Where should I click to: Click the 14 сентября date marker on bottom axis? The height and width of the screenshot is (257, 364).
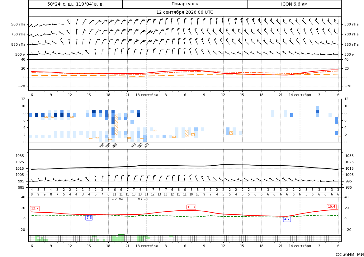300,246
